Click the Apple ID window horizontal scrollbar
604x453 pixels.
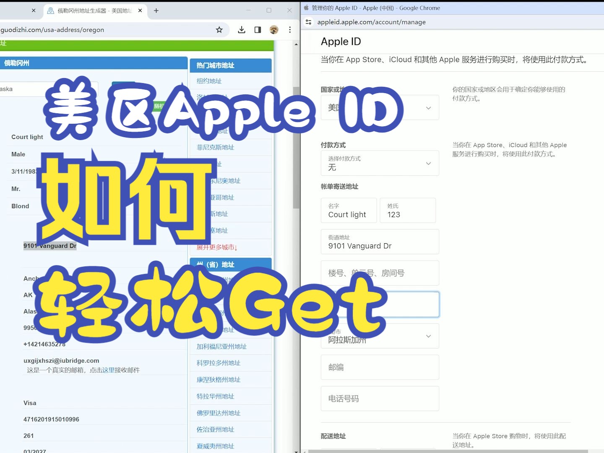click(448, 451)
